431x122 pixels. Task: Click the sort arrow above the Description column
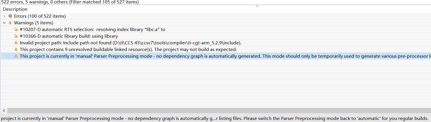257,6
